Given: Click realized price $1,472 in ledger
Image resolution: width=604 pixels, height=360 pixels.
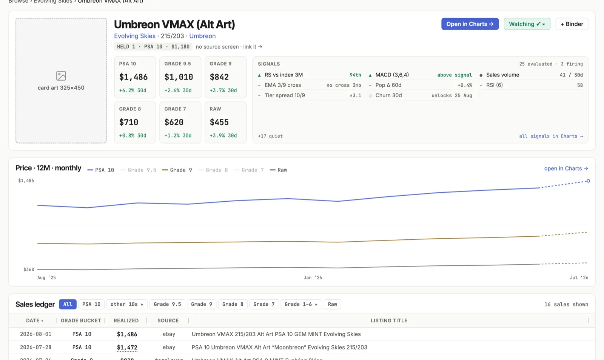Looking at the screenshot, I should [x=127, y=348].
